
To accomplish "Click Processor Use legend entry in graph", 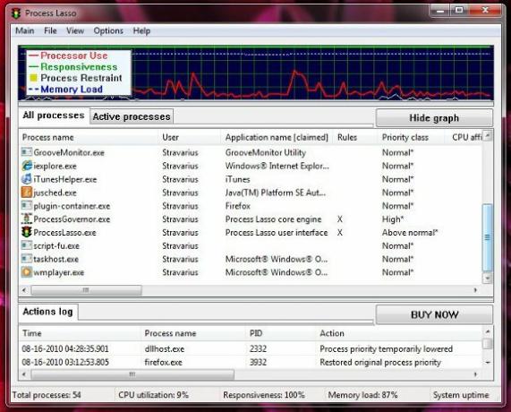I will 68,56.
